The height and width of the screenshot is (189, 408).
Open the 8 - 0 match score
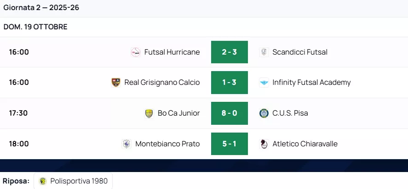click(x=229, y=113)
